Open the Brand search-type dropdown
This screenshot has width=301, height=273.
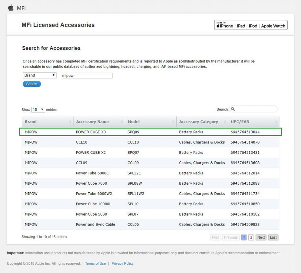pos(40,75)
